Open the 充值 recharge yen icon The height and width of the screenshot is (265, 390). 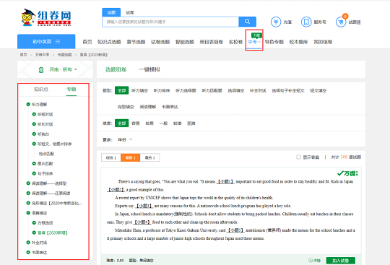pyautogui.click(x=276, y=22)
